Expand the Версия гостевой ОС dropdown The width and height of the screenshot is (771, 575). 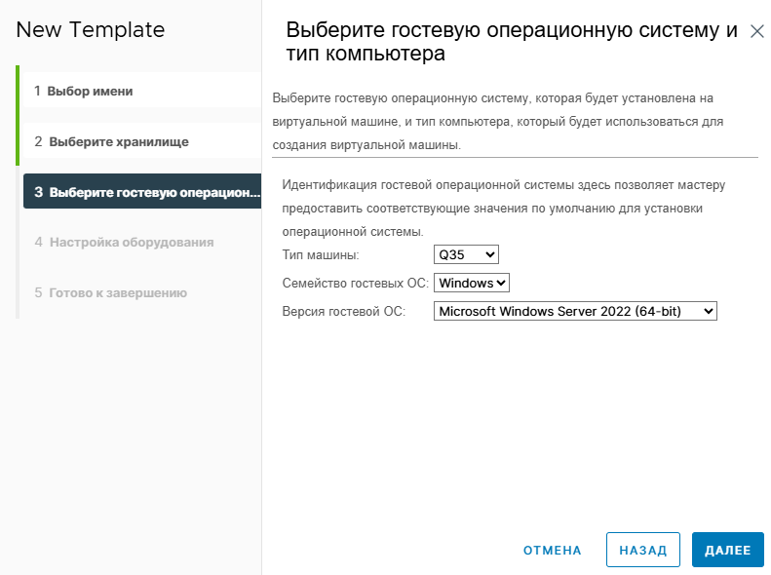[x=575, y=311]
